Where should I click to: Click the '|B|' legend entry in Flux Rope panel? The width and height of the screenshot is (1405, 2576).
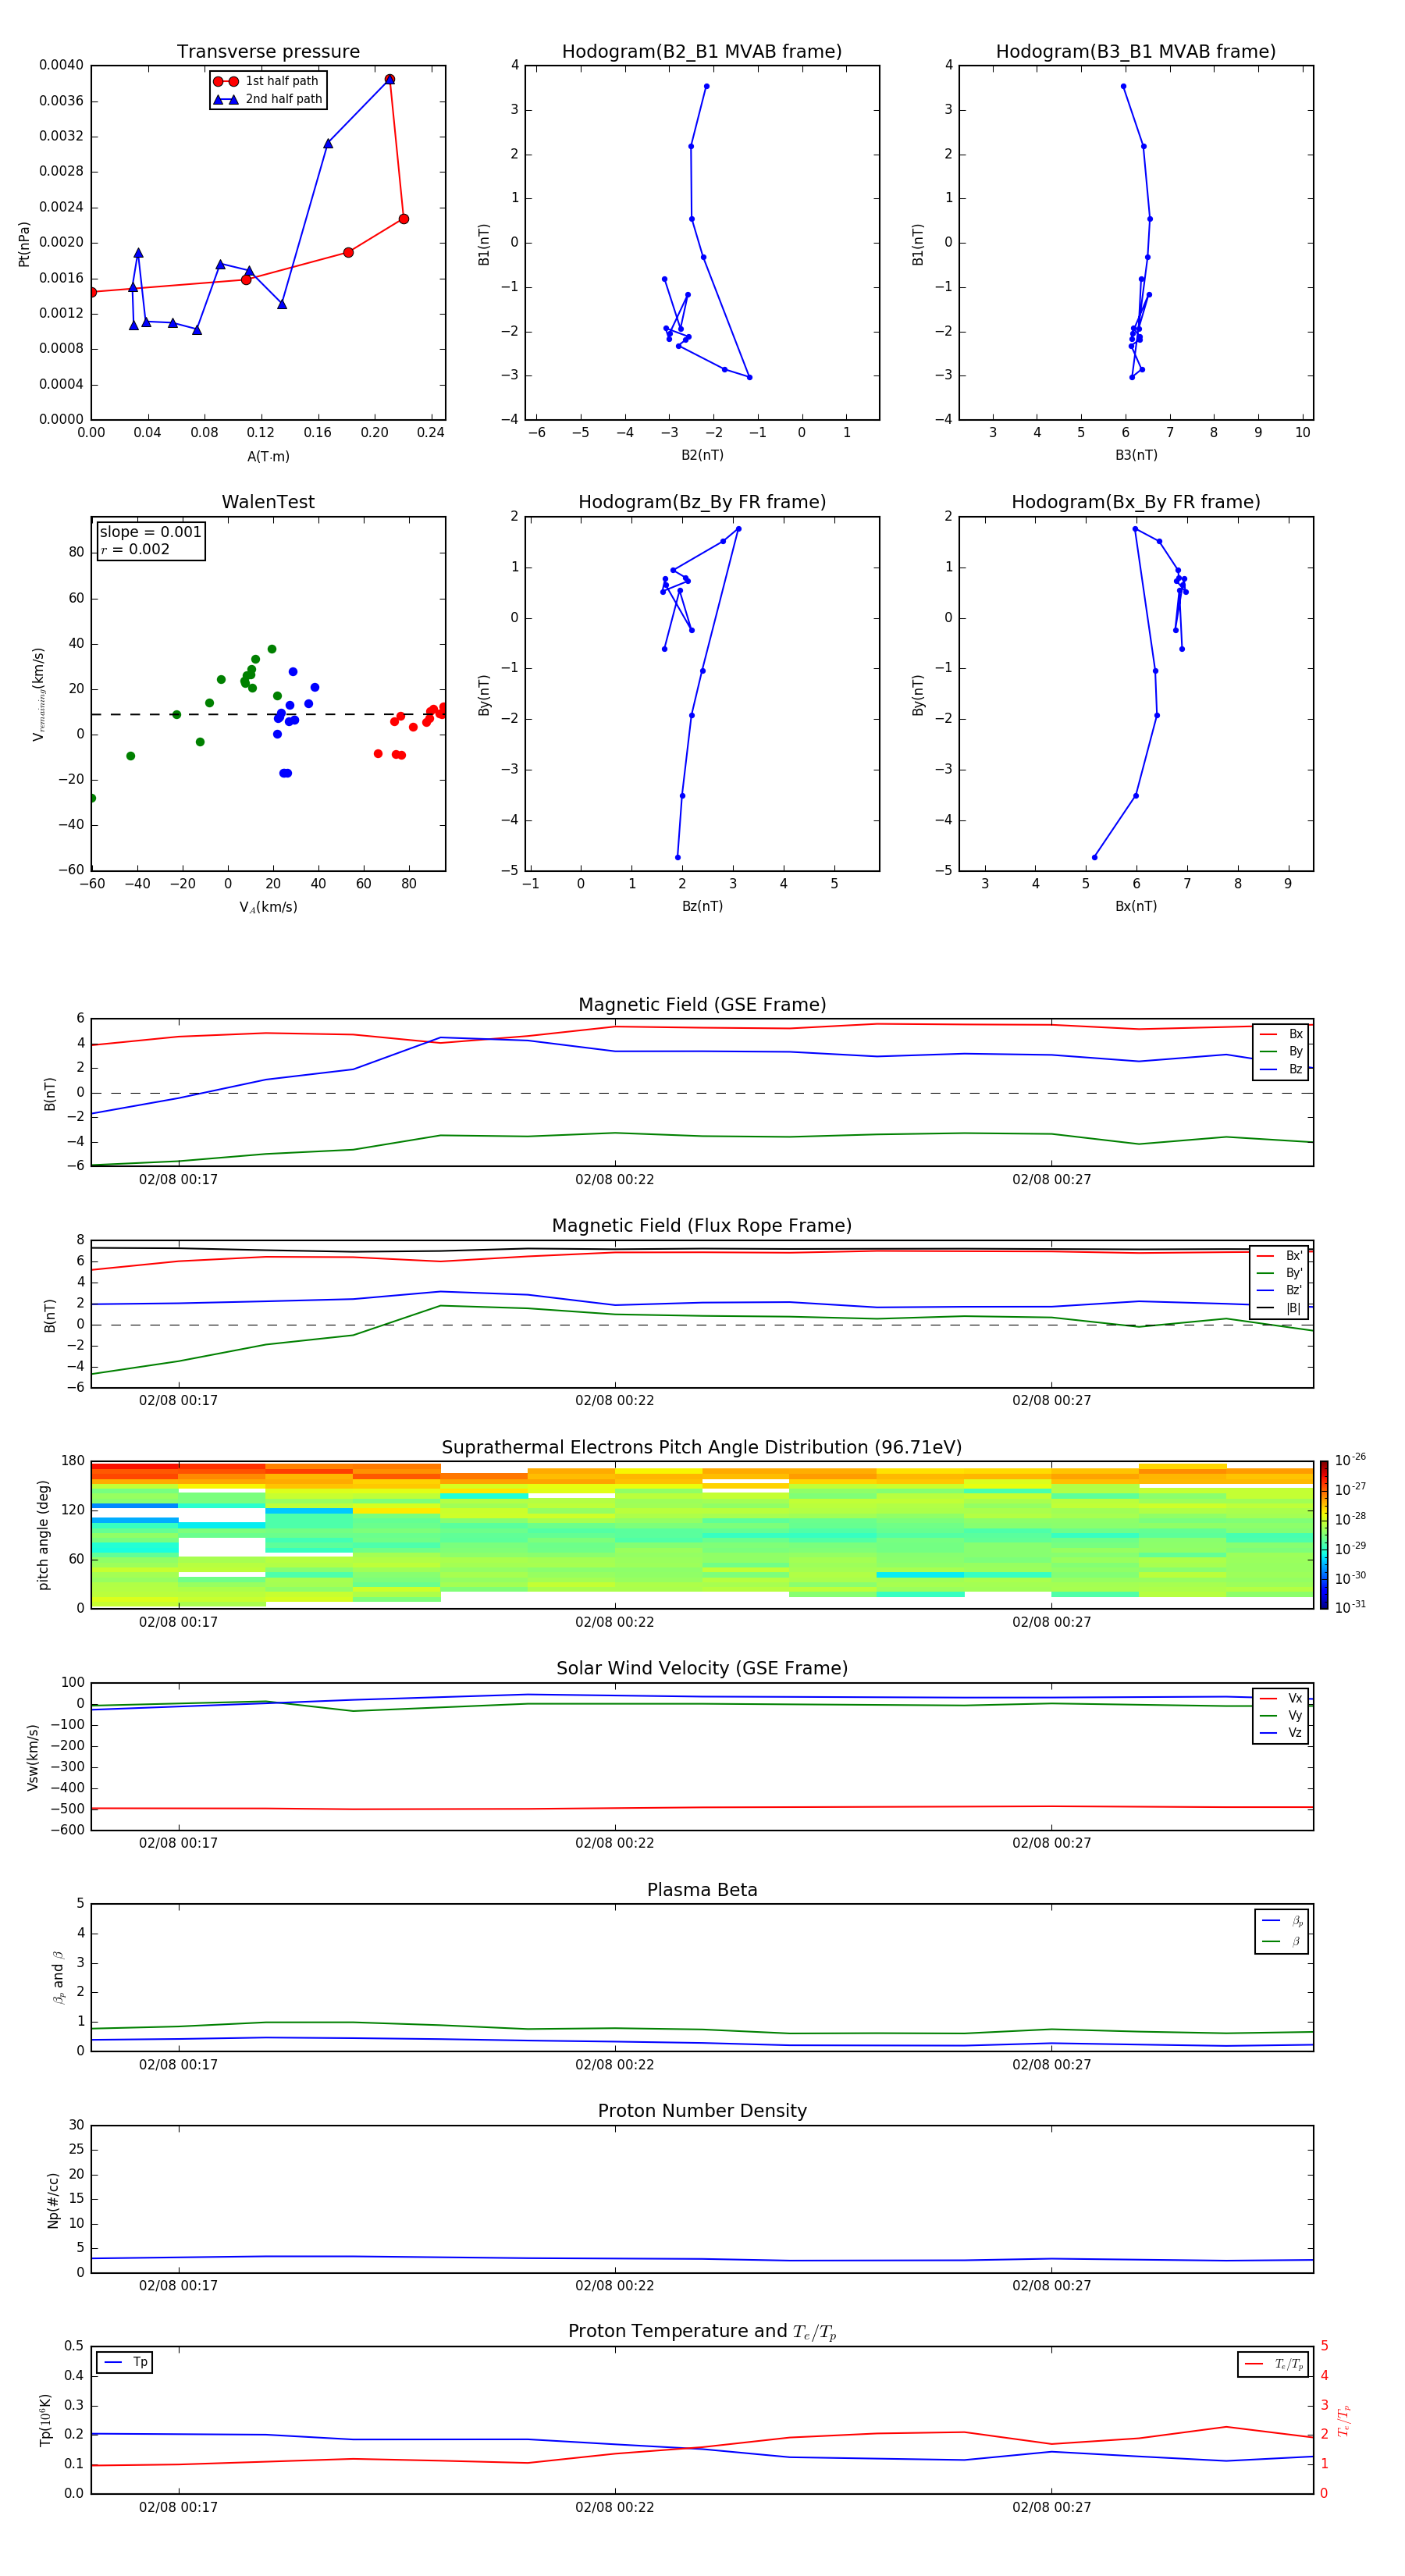click(1281, 1308)
